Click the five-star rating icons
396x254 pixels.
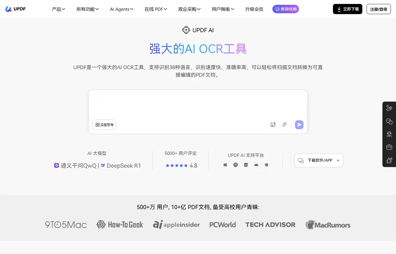(177, 166)
